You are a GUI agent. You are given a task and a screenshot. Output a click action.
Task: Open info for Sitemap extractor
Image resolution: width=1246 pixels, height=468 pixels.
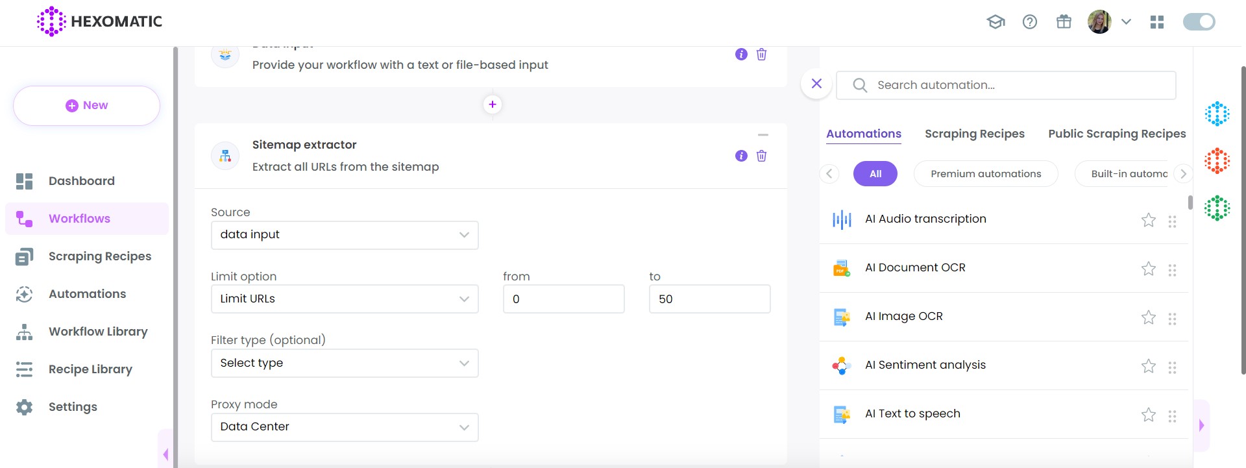click(x=741, y=156)
